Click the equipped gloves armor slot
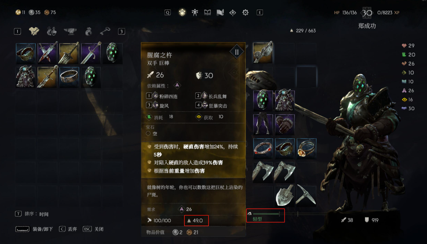This screenshot has width=427, height=244. pos(285,124)
